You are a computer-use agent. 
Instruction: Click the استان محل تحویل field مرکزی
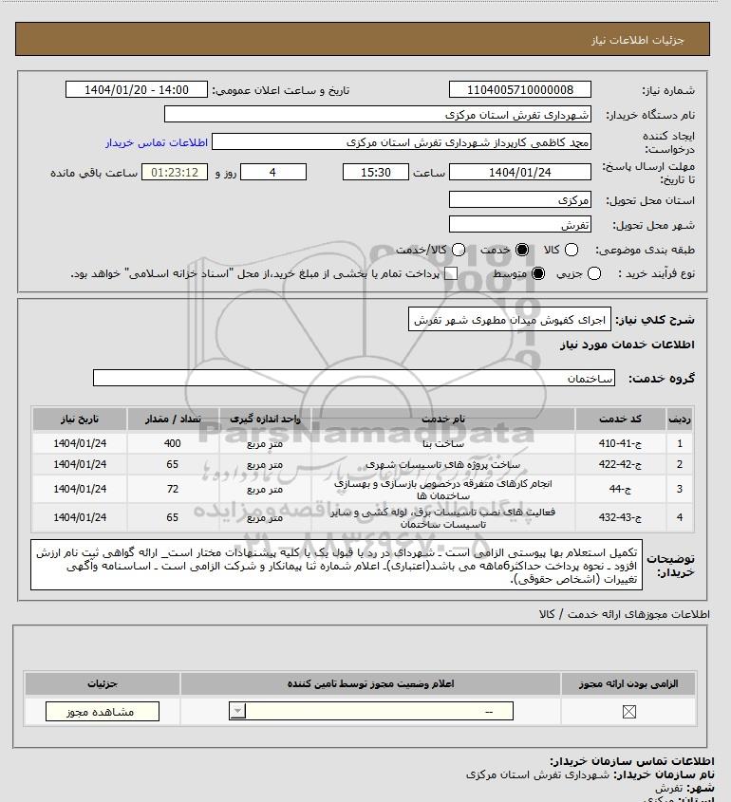coord(519,200)
